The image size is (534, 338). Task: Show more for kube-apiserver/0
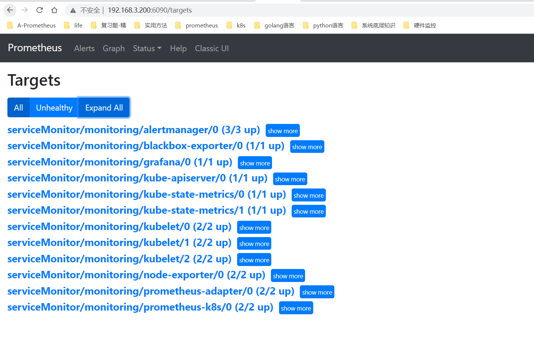[290, 179]
